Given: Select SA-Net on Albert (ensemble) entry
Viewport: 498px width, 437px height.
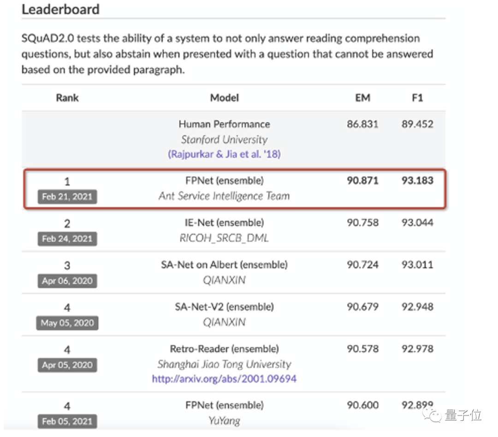Looking at the screenshot, I should (x=224, y=265).
